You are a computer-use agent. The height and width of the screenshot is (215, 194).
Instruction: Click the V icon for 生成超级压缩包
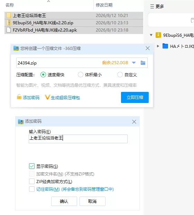[x=47, y=97]
